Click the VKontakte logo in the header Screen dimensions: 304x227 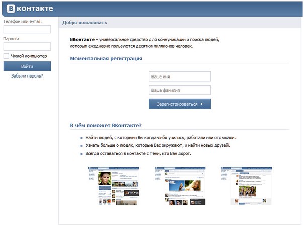(30, 9)
